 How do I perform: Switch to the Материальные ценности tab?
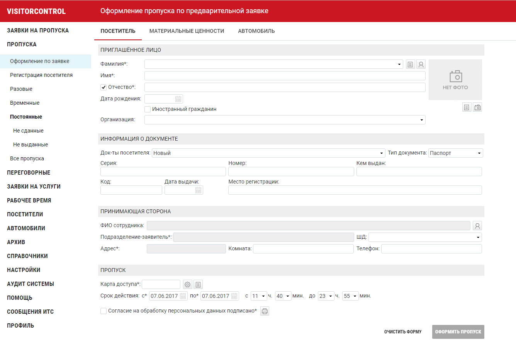click(187, 31)
